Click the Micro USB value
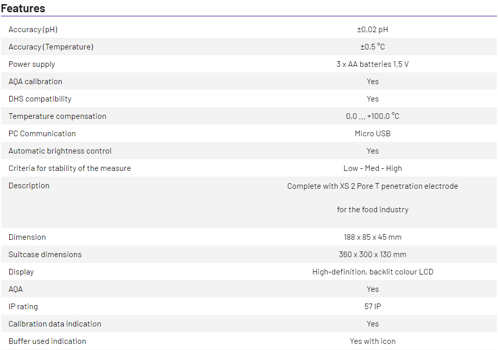This screenshot has height=350, width=498. [x=372, y=134]
